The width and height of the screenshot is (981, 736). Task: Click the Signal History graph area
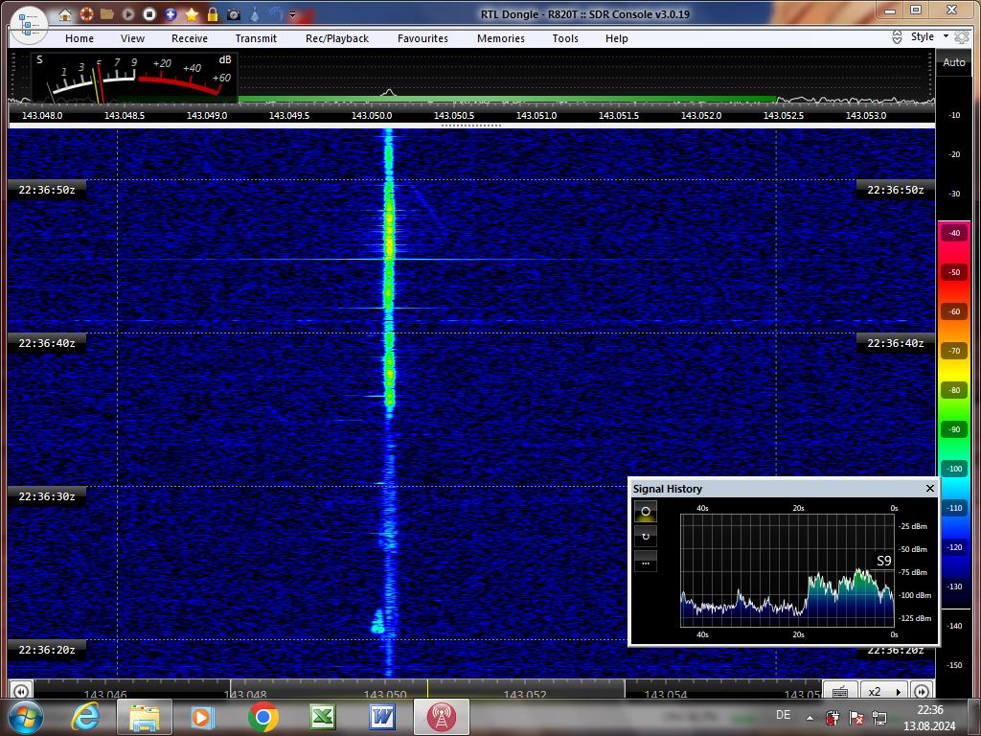(x=787, y=570)
